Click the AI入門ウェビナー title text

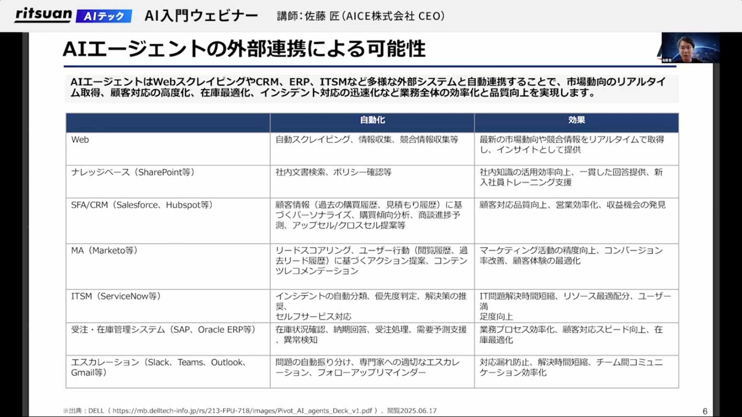pos(201,16)
